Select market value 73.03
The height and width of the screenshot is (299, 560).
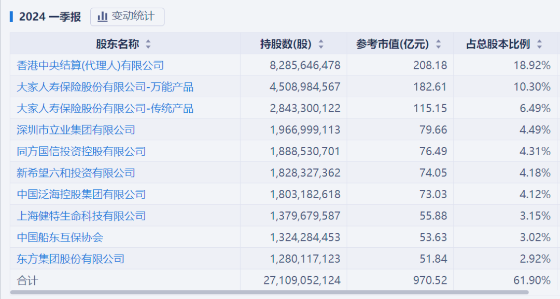pos(433,194)
